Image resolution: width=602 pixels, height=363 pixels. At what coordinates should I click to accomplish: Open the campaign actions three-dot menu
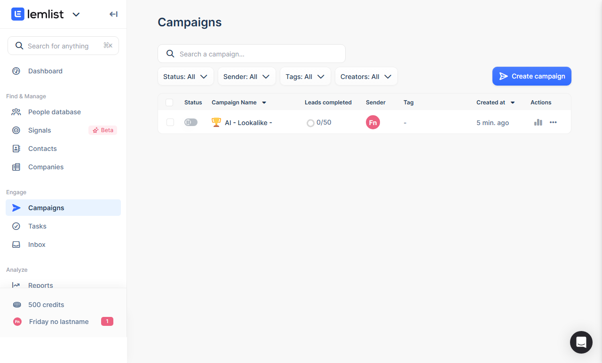click(x=553, y=122)
